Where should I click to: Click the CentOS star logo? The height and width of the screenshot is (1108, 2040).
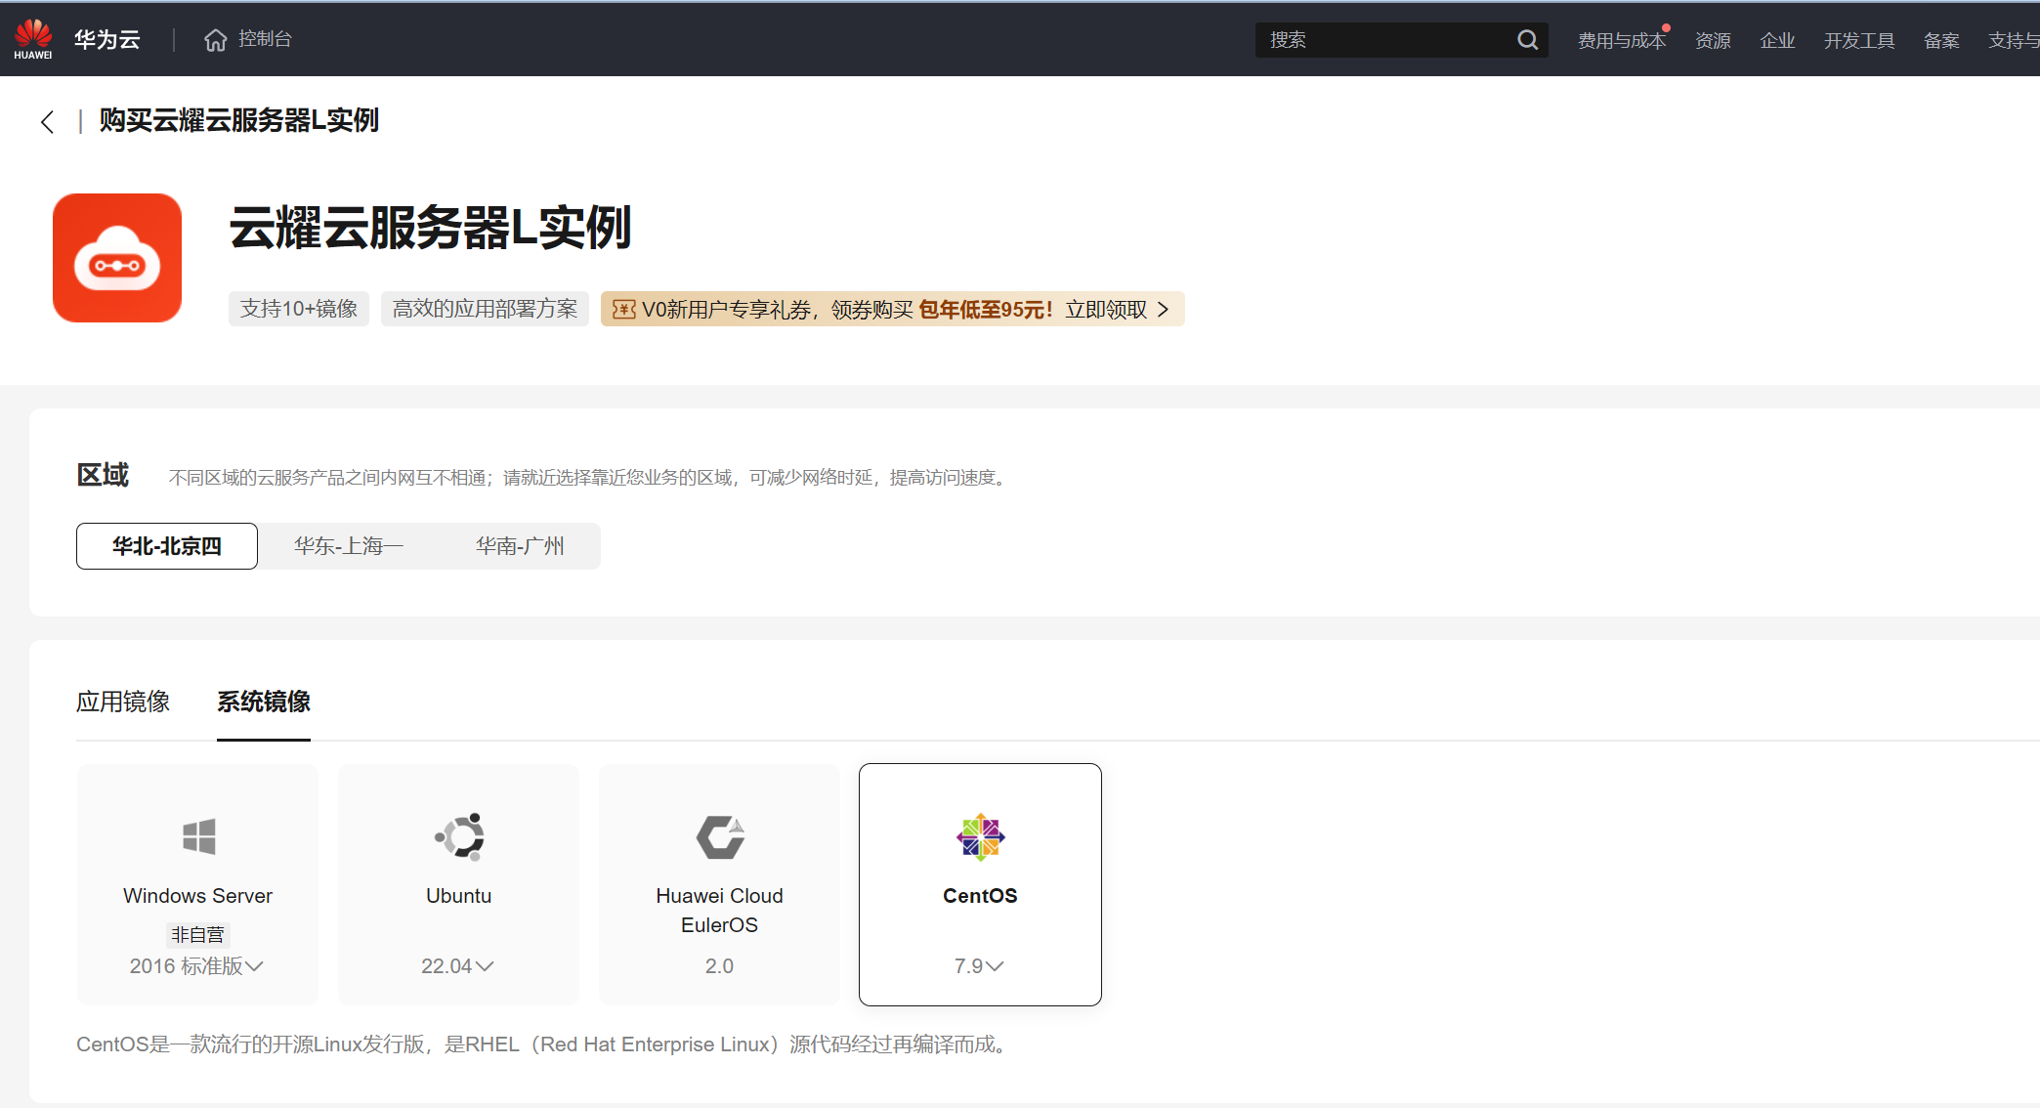[x=980, y=835]
